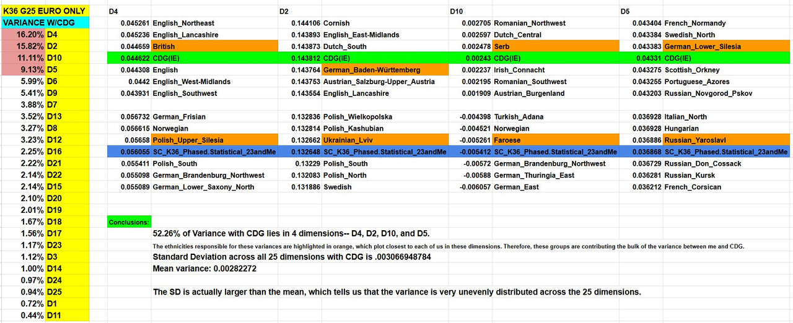Select the yellow D21 dimension label
The width and height of the screenshot is (793, 323).
click(67, 163)
